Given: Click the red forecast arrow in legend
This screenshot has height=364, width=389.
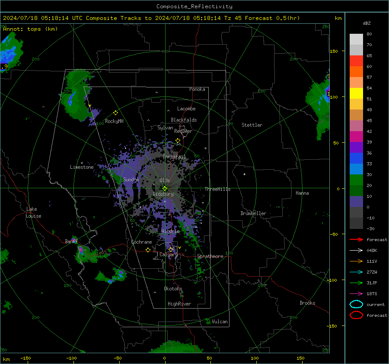Looking at the screenshot, I should coord(356,239).
